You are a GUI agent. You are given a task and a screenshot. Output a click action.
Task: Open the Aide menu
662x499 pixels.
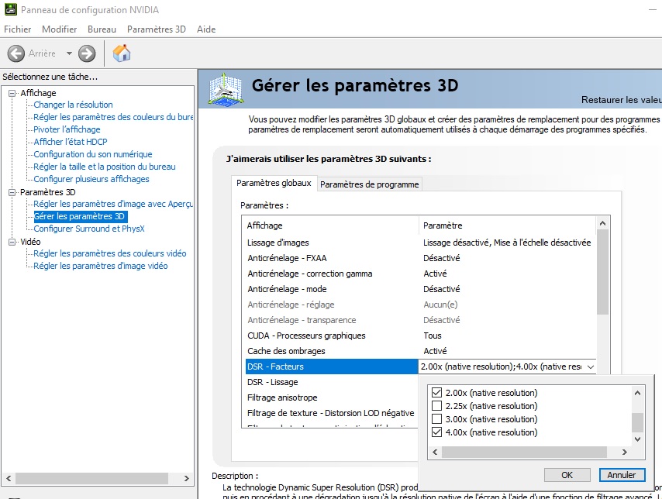206,29
